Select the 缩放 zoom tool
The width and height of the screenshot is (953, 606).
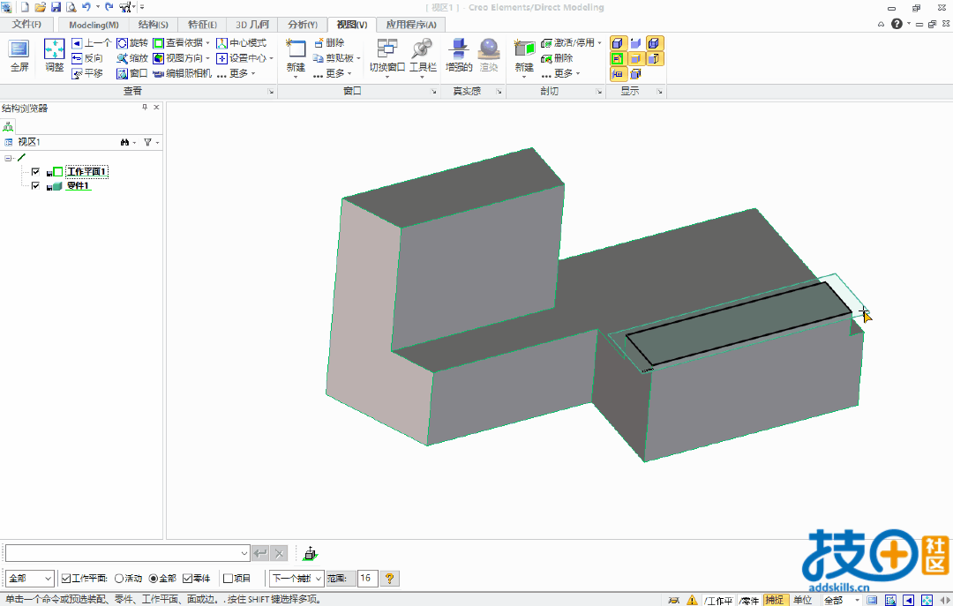coord(131,58)
